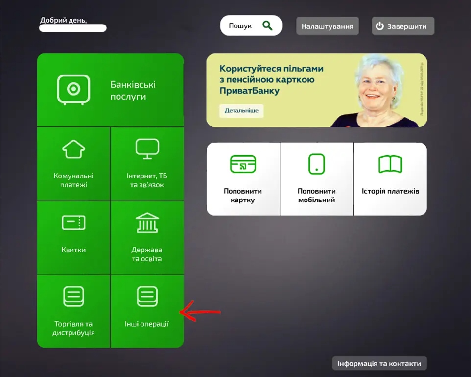Choose the Інтернет, ТБ та зв'язок label

(x=147, y=180)
